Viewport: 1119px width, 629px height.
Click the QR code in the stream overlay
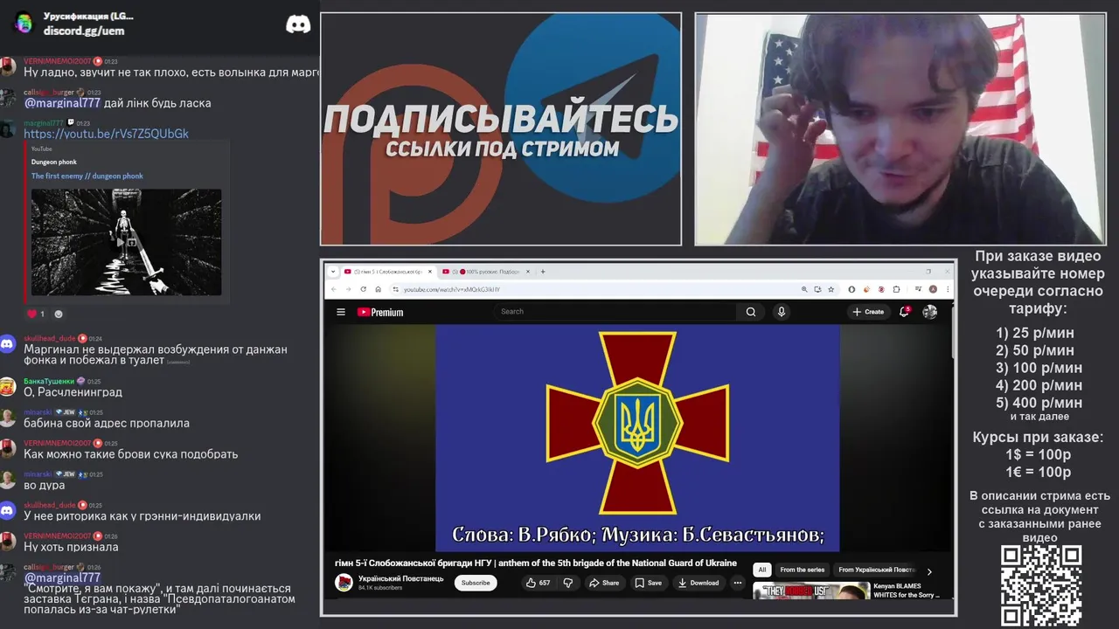(1041, 585)
